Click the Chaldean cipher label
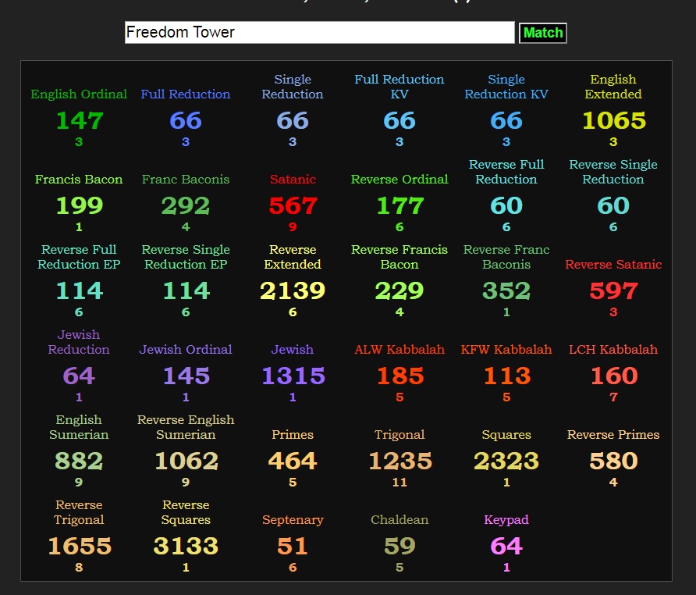 click(399, 520)
